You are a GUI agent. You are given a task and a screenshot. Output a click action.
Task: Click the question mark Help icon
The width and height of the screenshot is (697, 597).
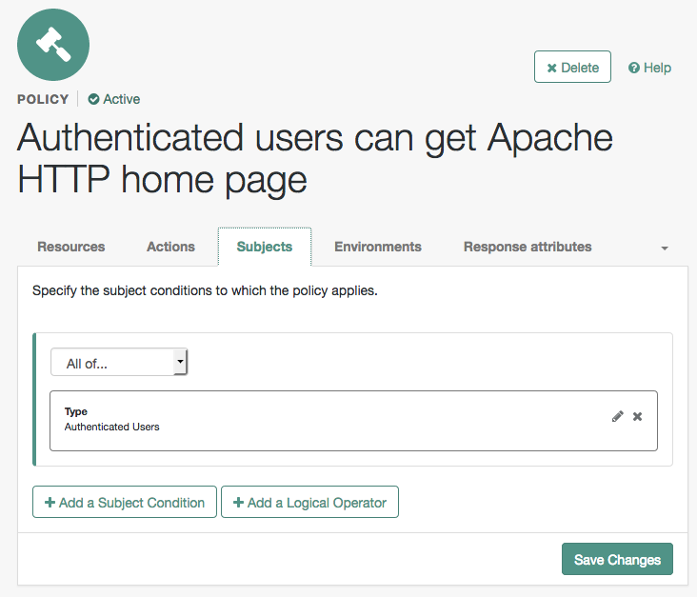(x=634, y=68)
